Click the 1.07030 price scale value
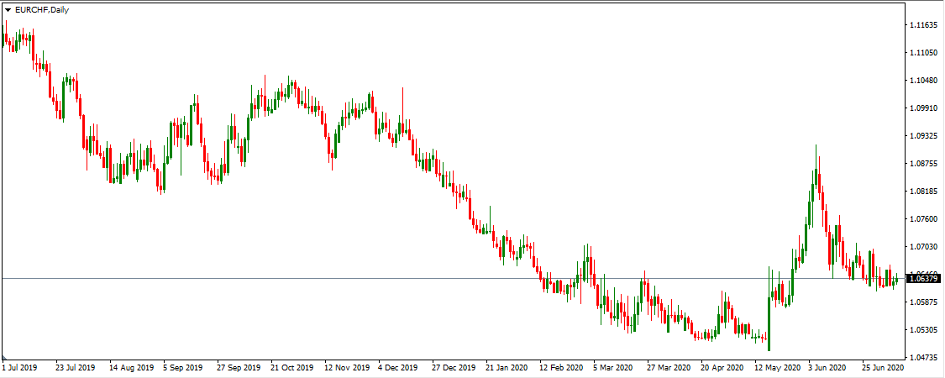Viewport: 945px width, 378px height. (x=924, y=247)
